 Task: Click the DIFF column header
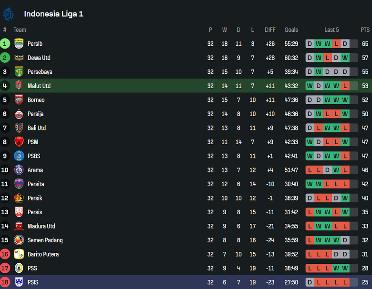(270, 30)
